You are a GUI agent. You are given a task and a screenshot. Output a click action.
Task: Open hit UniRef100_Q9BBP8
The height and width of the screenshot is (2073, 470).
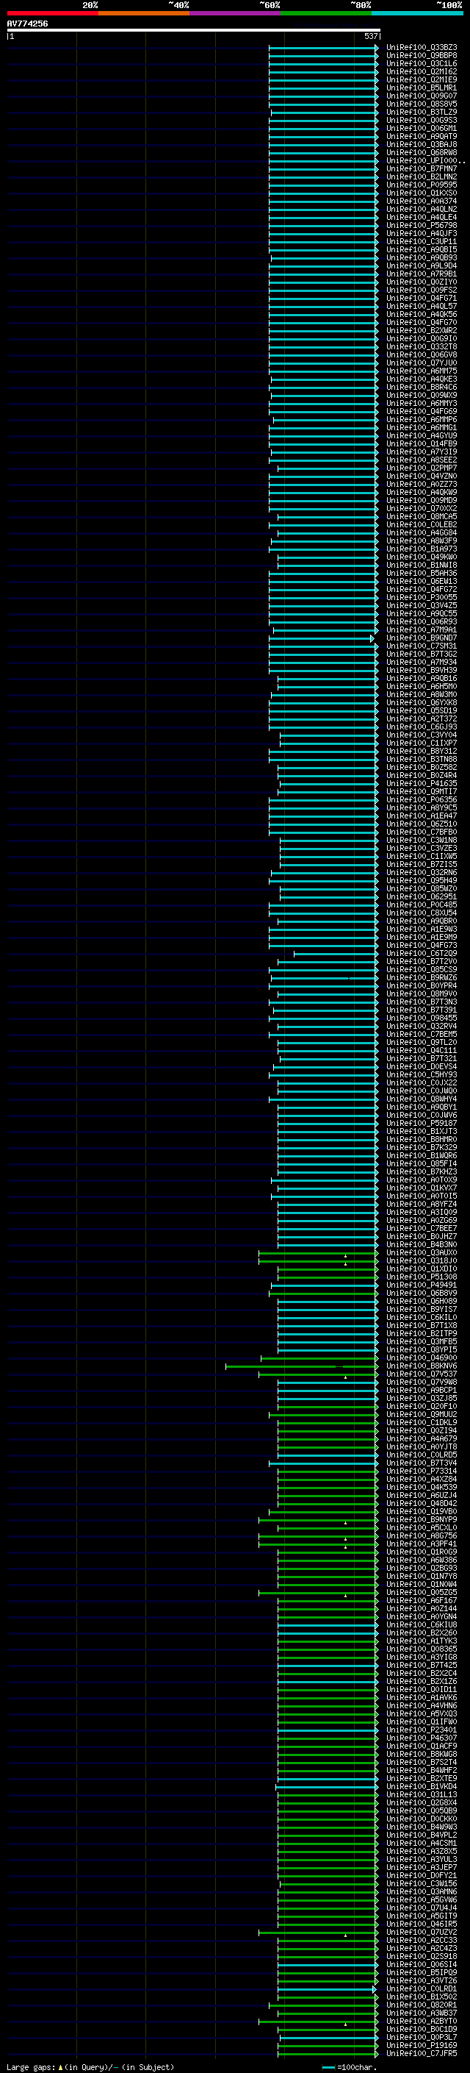tap(422, 56)
